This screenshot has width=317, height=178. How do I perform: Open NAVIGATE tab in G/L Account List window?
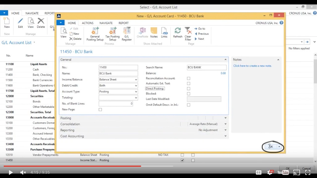point(32,13)
